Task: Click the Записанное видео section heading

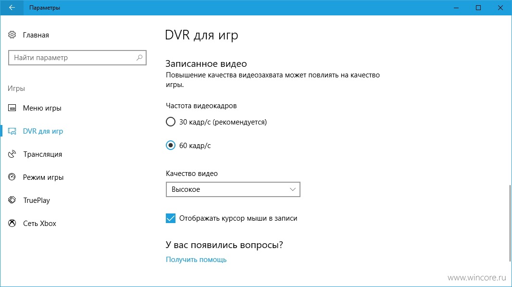Action: tap(206, 63)
